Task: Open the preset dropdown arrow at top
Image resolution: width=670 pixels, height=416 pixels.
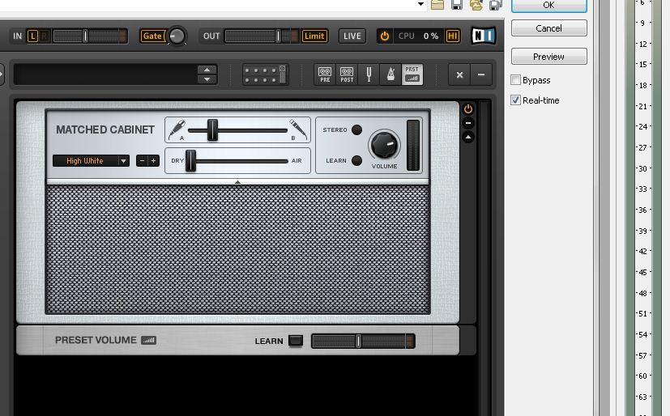Action: tap(421, 4)
